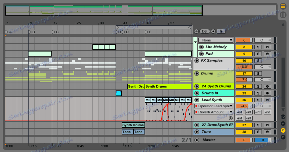Toggle the R returns section button
The image size is (289, 152).
click(283, 123)
